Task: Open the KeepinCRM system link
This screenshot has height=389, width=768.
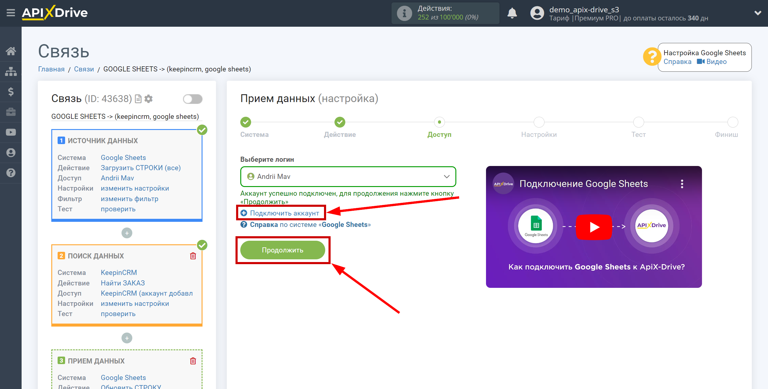Action: click(119, 273)
